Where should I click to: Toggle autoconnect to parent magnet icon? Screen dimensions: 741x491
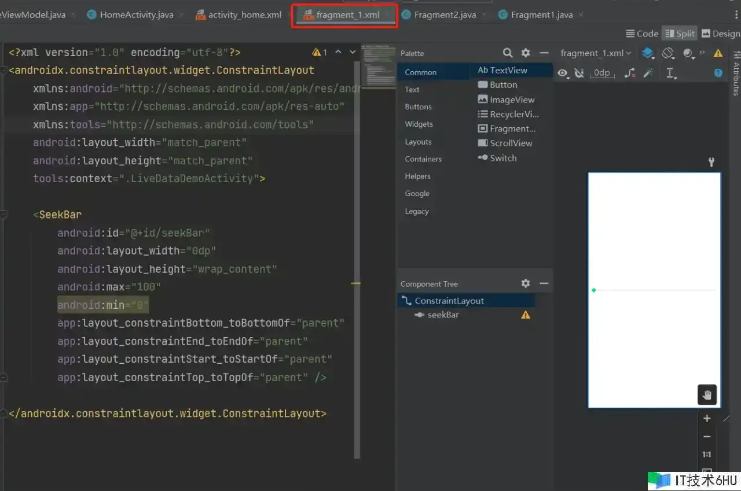click(579, 73)
